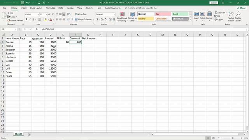The height and width of the screenshot is (140, 249).
Task: Expand the cell styles gallery arrow
Action: pos(190,20)
